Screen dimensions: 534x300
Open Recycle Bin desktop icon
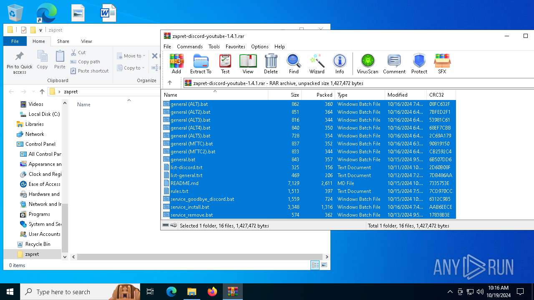click(15, 13)
